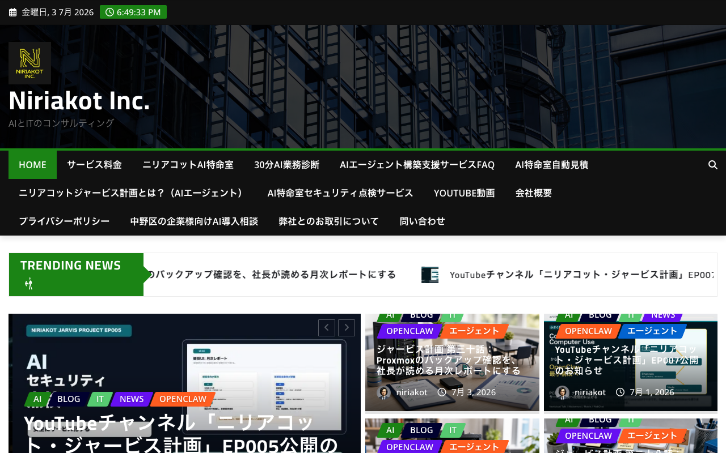Click the Niriakot Inc. logo image

(x=29, y=63)
